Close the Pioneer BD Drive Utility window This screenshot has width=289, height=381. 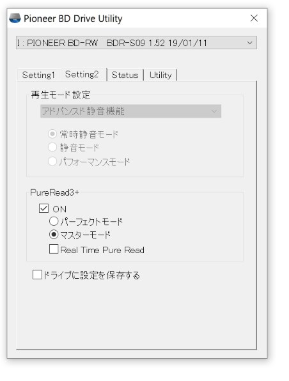254,18
